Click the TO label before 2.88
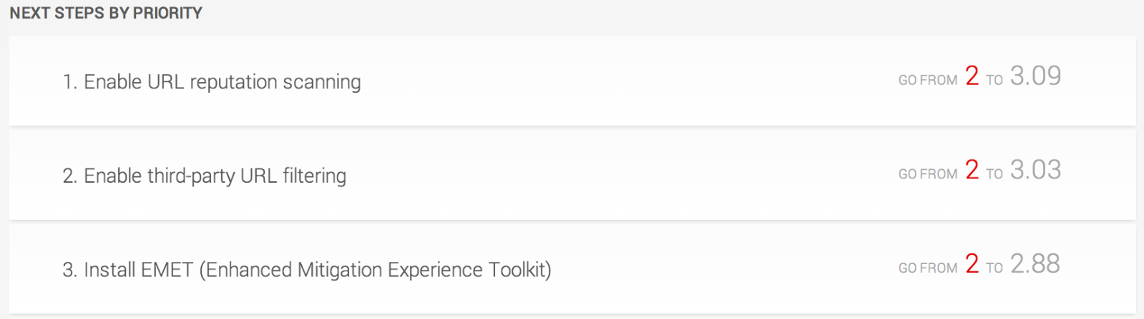This screenshot has height=319, width=1144. click(994, 268)
